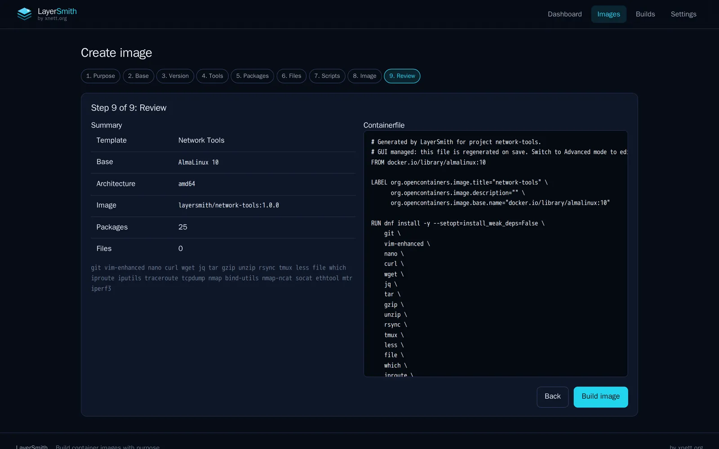This screenshot has height=449, width=719.
Task: Select the 9. Review step pill
Action: tap(402, 76)
